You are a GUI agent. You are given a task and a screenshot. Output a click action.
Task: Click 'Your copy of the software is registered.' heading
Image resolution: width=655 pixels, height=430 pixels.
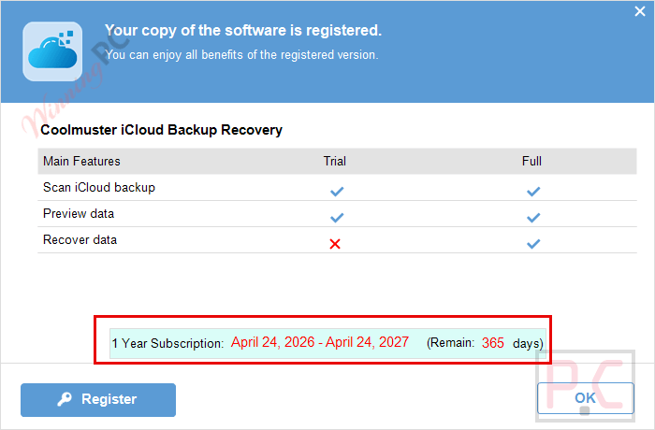[243, 31]
